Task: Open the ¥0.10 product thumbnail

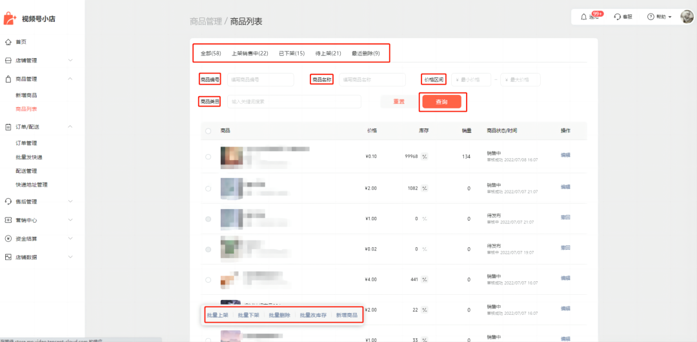Action: click(232, 157)
